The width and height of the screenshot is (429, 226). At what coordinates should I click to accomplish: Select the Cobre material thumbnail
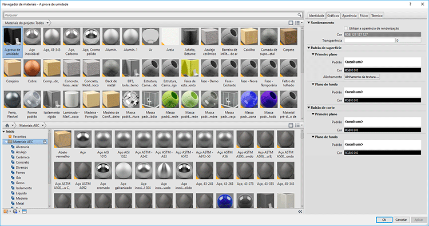coord(32,68)
